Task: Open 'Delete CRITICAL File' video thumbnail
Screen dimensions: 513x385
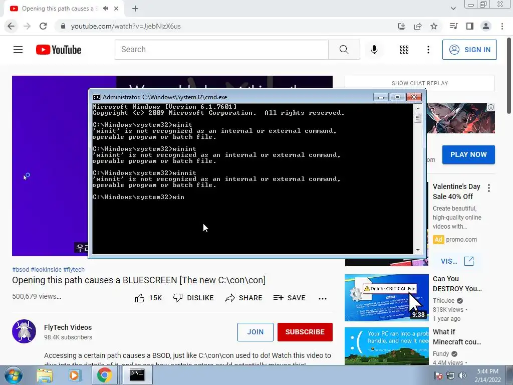Action: [386, 298]
